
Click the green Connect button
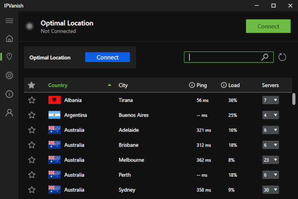tap(268, 26)
